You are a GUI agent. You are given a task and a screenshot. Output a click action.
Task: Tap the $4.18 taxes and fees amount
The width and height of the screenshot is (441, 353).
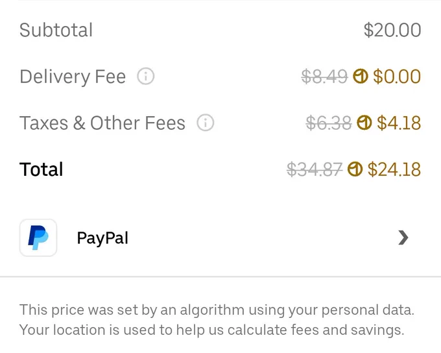[x=399, y=123]
